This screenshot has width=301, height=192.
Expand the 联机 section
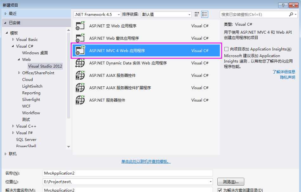click(5, 154)
